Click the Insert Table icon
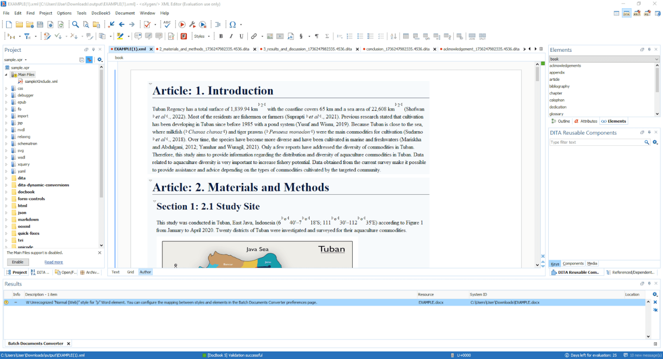Viewport: 663px width, 359px height. pyautogui.click(x=406, y=36)
